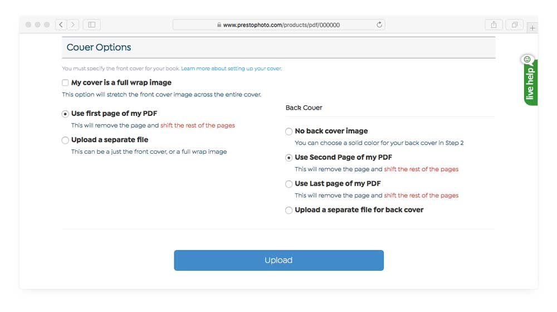Click the blue Upload button

pyautogui.click(x=279, y=260)
